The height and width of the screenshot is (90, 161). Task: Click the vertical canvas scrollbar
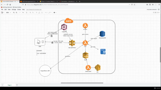click(160, 55)
